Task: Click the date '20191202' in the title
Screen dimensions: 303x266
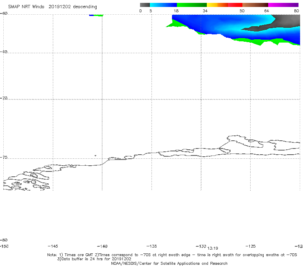Action: pos(59,7)
